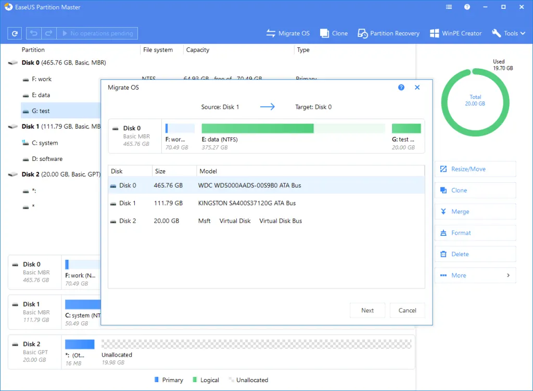Open the hamburger menu in the title bar

449,7
